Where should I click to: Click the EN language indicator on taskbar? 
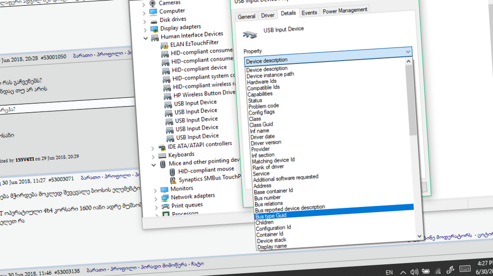coord(389,273)
